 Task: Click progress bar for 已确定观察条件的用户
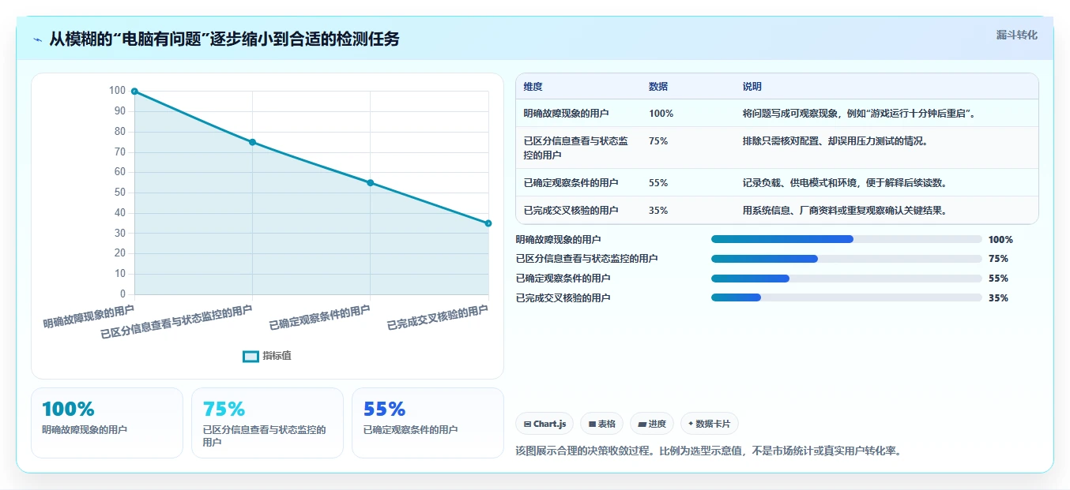[x=846, y=279]
